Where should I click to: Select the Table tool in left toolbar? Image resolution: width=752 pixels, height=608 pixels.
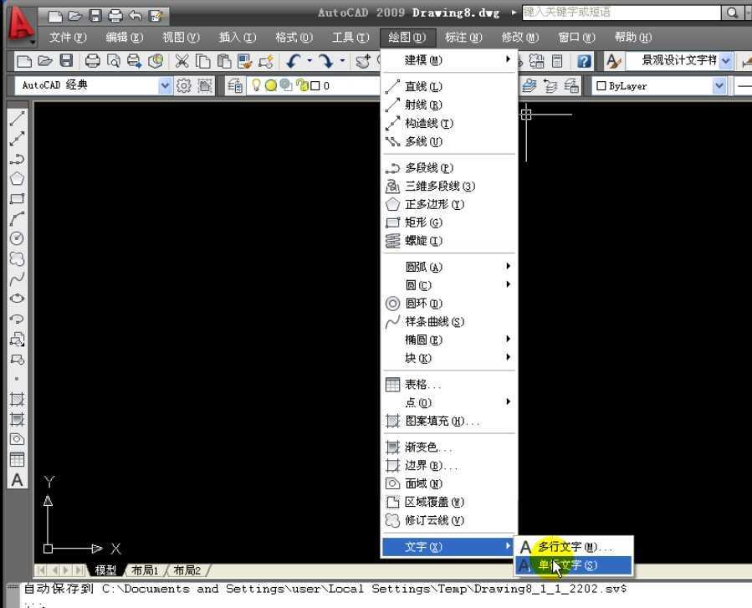click(x=18, y=459)
